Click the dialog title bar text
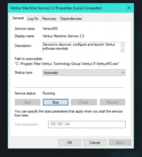The width and height of the screenshot is (142, 157). 56,8
